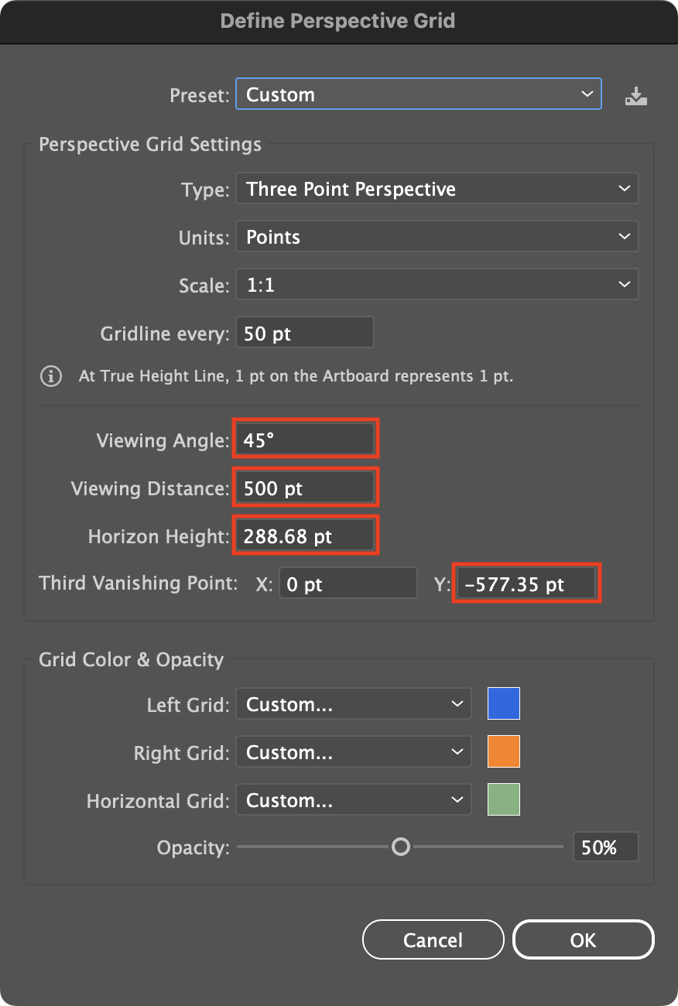678x1006 pixels.
Task: Open the Horizontal Grid green color swatch
Action: pyautogui.click(x=504, y=799)
